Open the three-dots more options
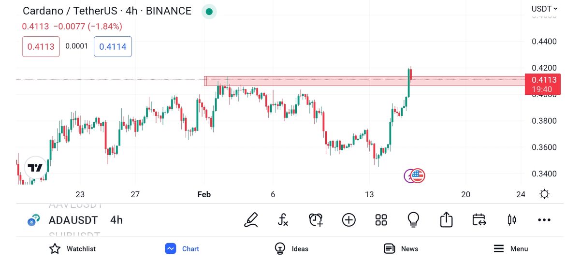The height and width of the screenshot is (261, 580). (544, 220)
